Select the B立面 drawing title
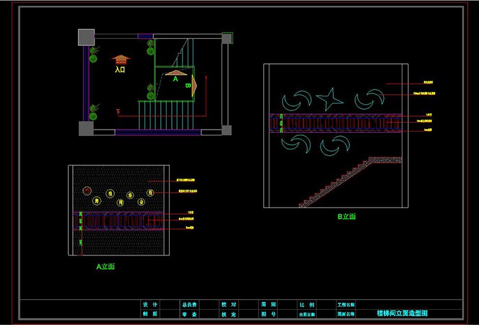The height and width of the screenshot is (325, 479). [x=346, y=216]
